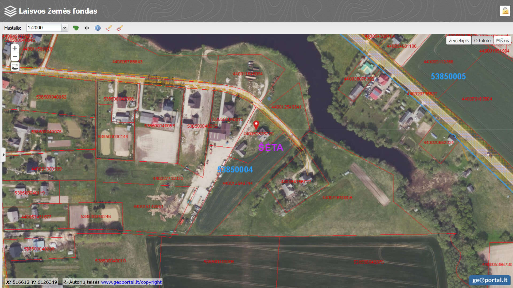Switch basemap to Žemėlapis
513x288 pixels.
pos(458,41)
